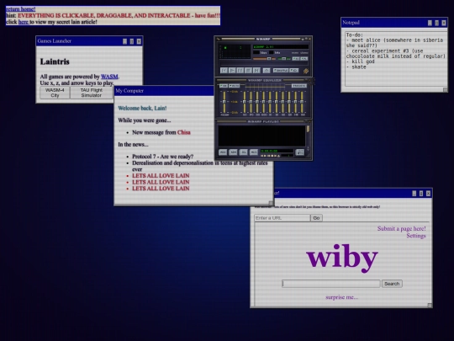Minimize the browser window
This screenshot has width=454, height=341.
(x=414, y=194)
